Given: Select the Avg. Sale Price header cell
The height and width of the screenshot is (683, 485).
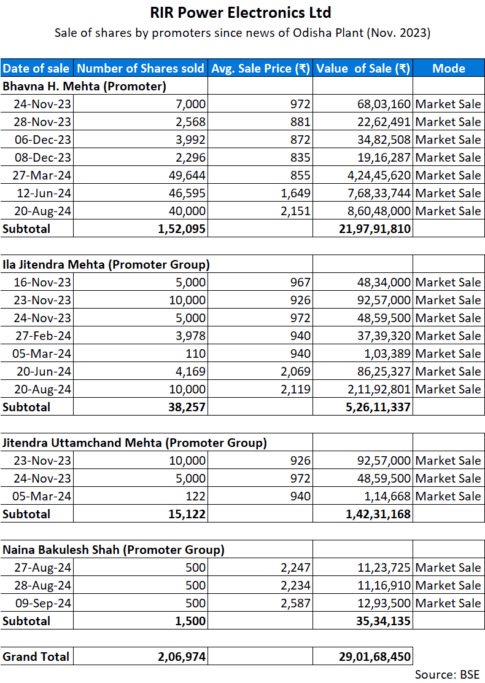Looking at the screenshot, I should tap(260, 68).
